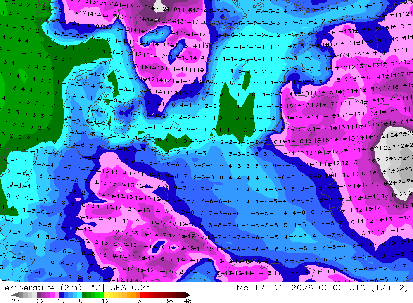Click the "Temperature (2m) [°C] GFS 0.25" title

[76, 287]
